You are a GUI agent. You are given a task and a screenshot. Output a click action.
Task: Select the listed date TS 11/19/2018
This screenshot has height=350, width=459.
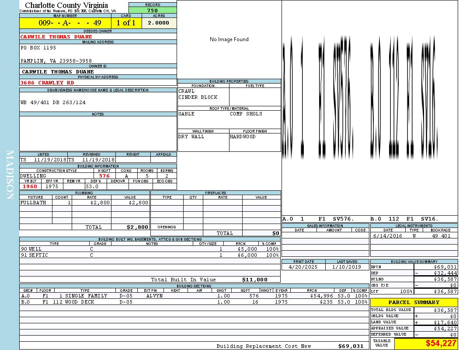point(43,160)
